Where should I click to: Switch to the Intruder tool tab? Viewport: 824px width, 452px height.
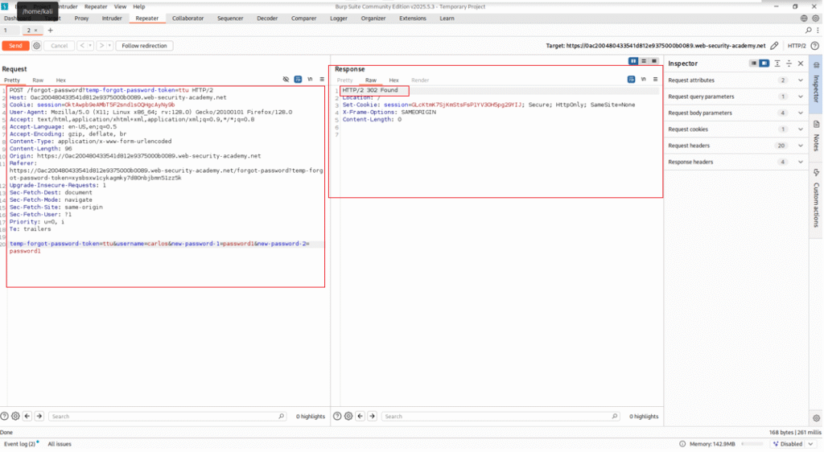112,18
